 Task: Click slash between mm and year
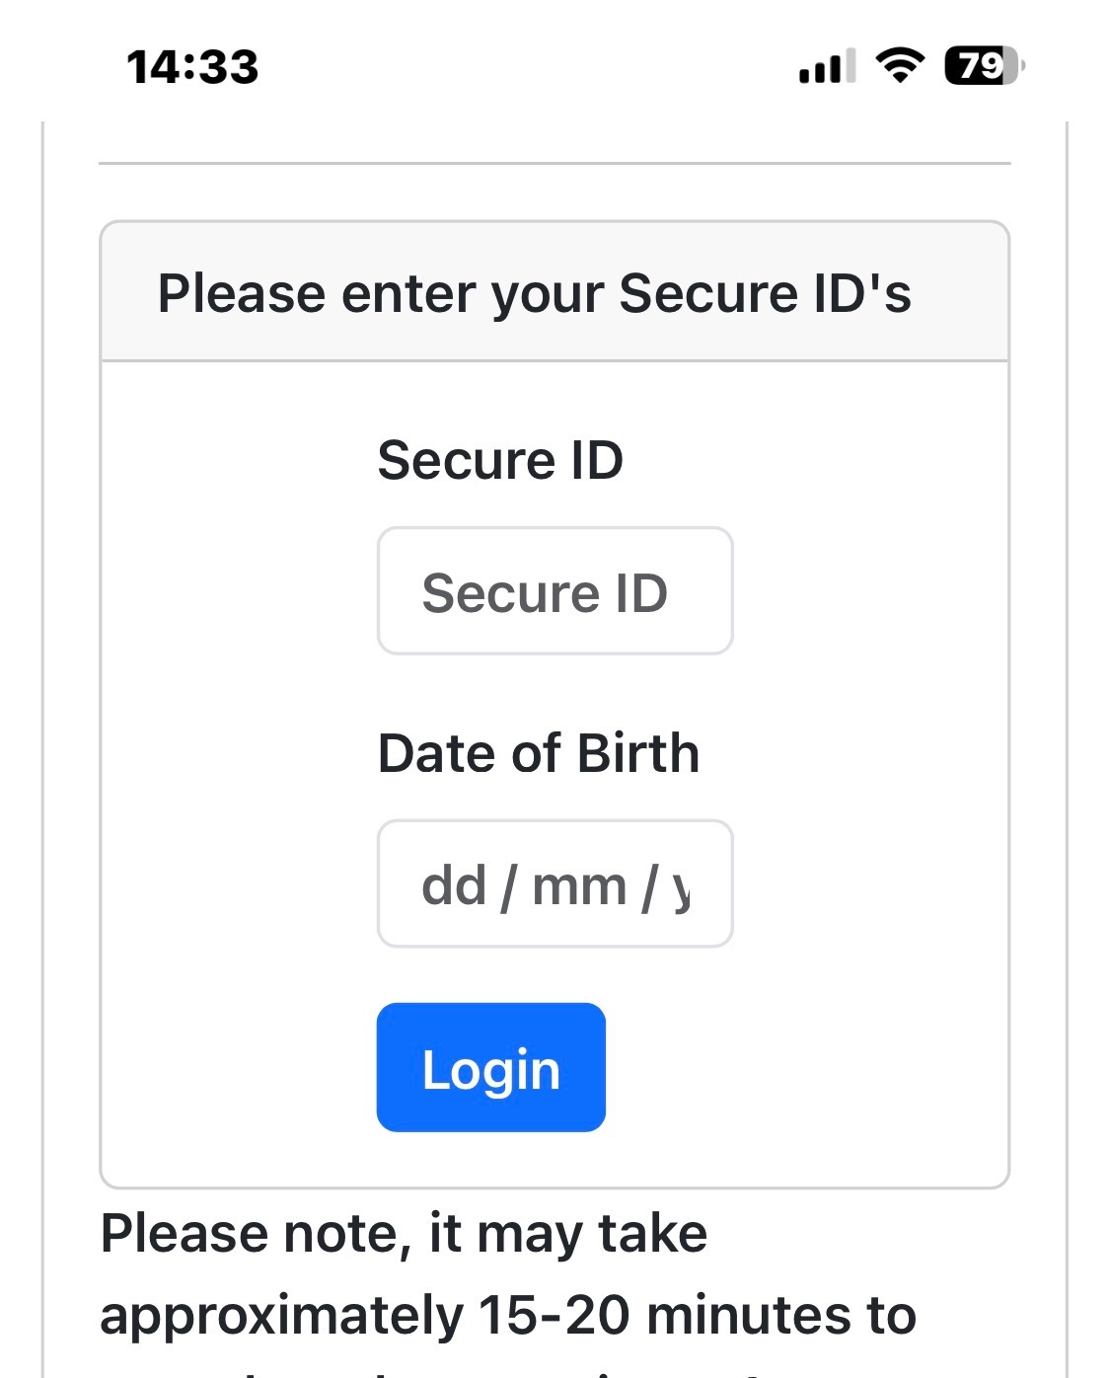[649, 885]
